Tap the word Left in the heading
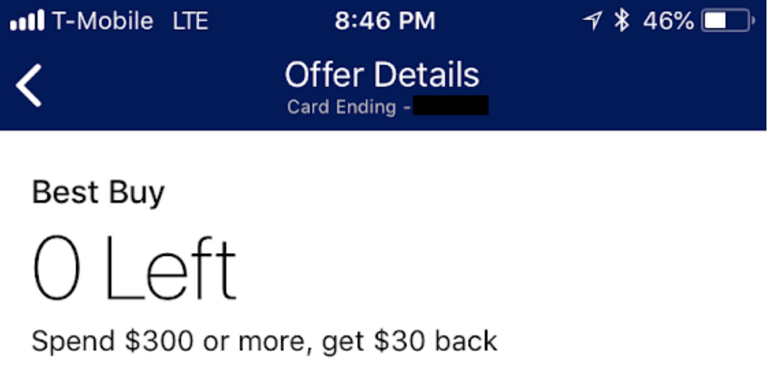The image size is (770, 384). coord(171,268)
